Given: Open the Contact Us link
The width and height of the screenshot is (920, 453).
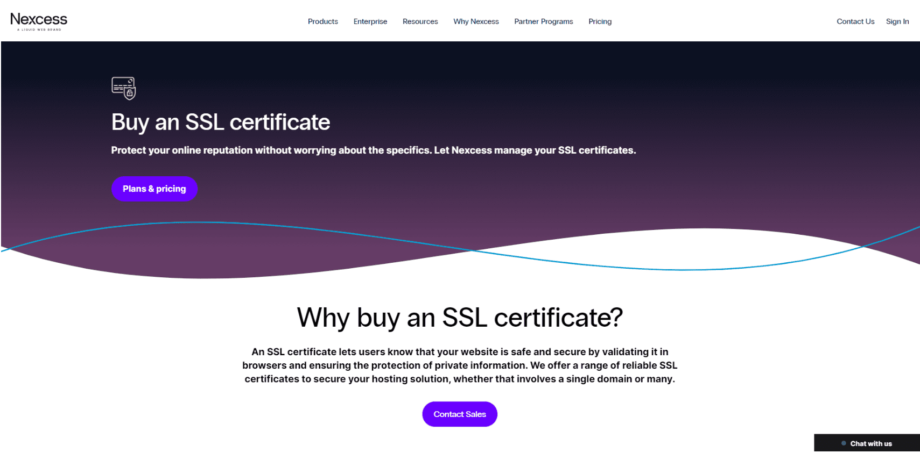Looking at the screenshot, I should 855,21.
